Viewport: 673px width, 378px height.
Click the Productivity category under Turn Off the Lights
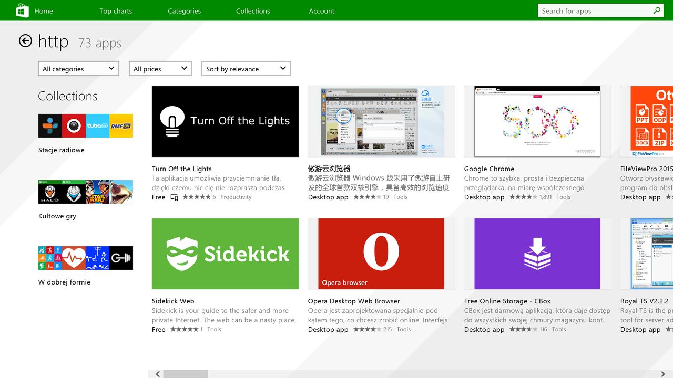point(236,197)
